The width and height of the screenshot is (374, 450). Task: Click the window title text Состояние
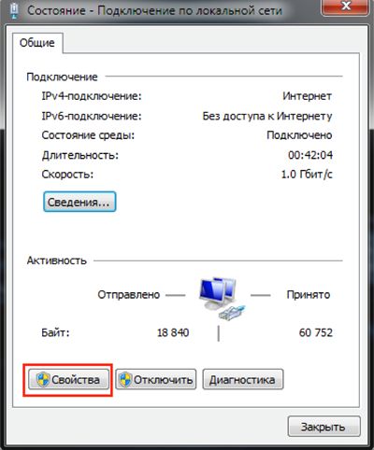click(x=56, y=10)
